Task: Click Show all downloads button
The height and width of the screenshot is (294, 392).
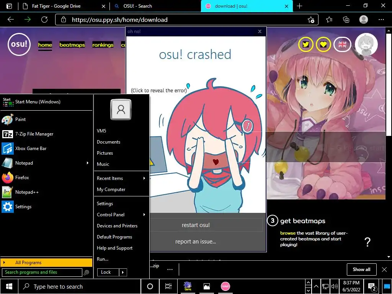Action: (361, 269)
